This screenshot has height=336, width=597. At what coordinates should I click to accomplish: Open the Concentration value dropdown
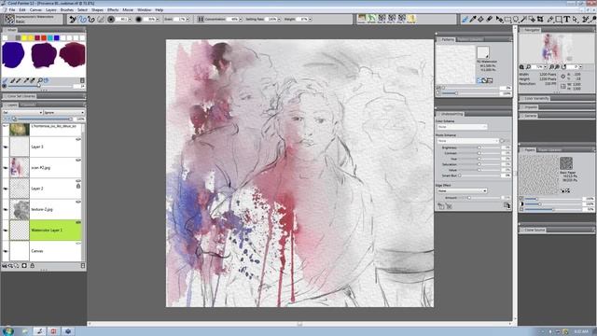(241, 19)
